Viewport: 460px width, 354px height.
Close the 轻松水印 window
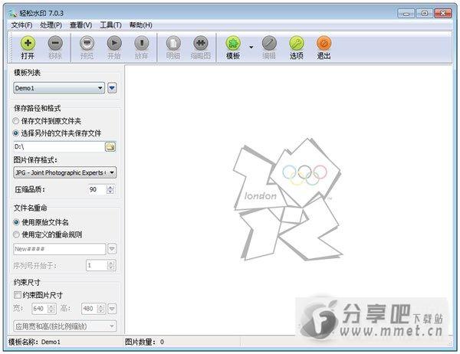(x=442, y=14)
